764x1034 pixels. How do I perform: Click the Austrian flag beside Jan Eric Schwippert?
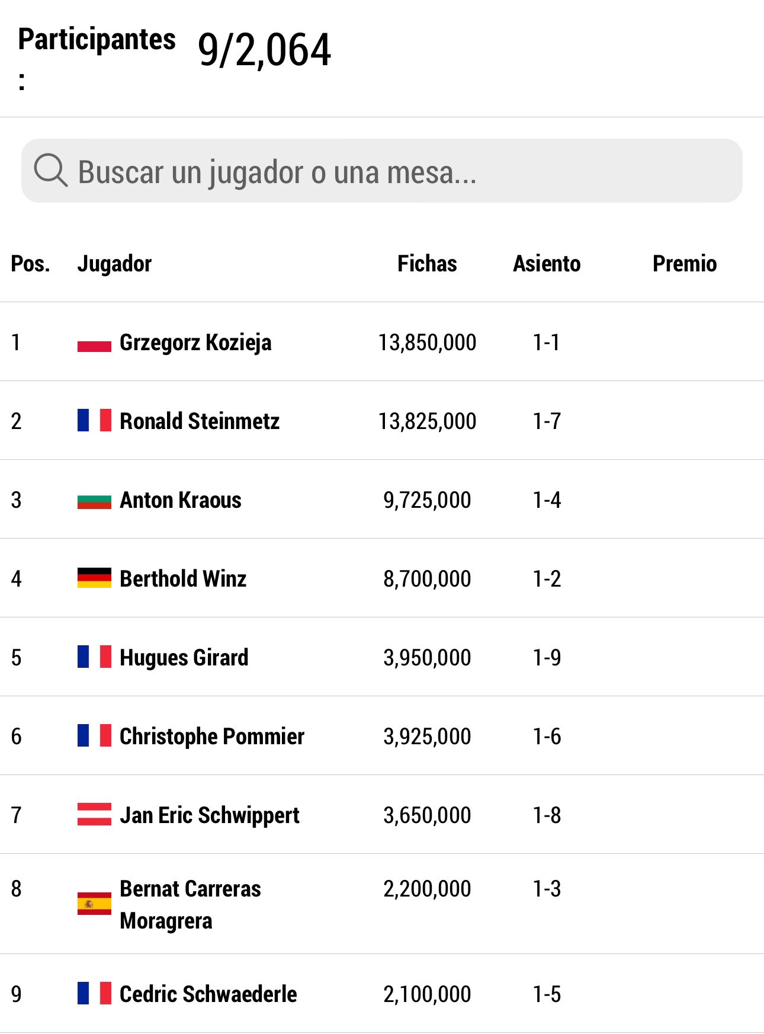point(94,814)
